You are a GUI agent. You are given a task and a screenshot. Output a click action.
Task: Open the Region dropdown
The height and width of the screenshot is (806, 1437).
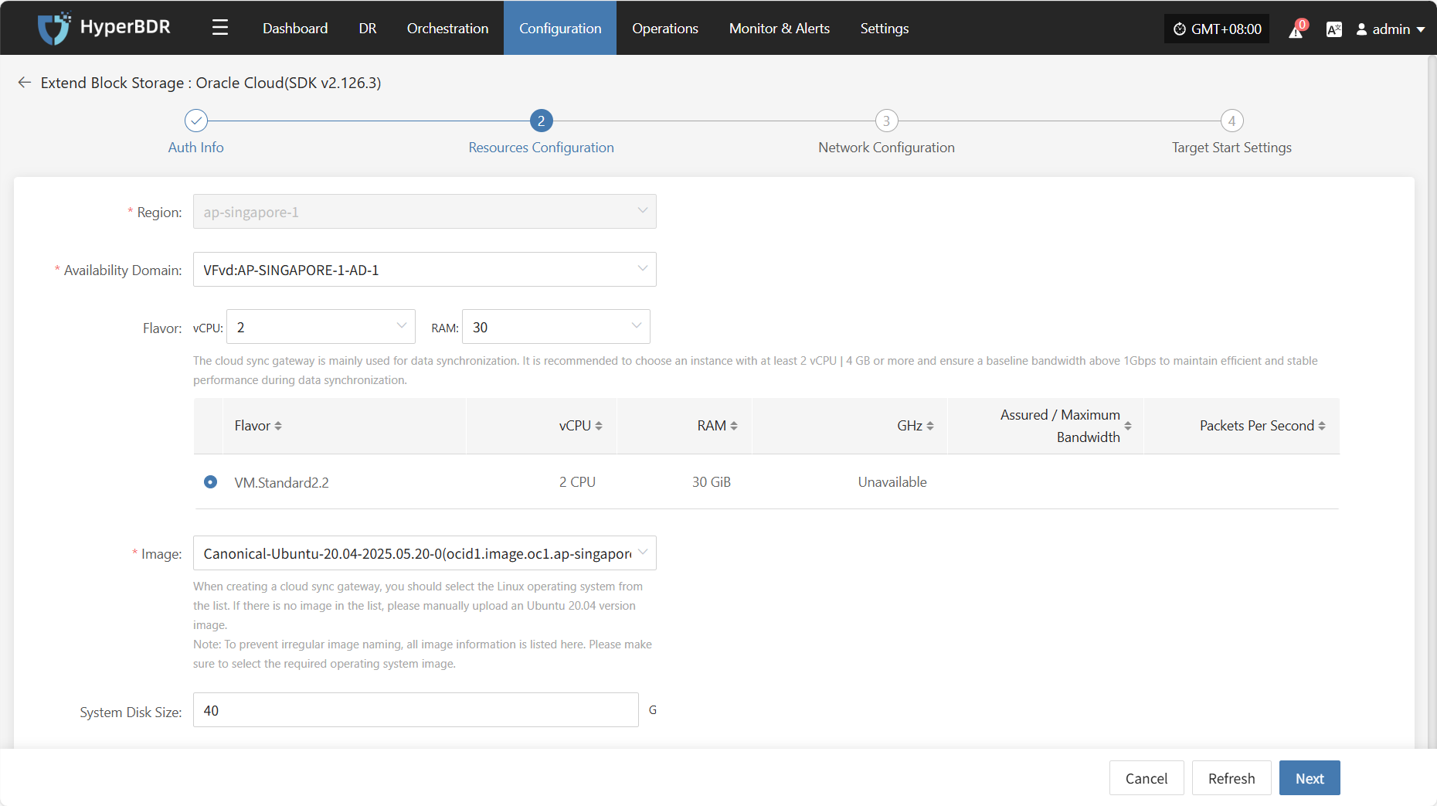pos(425,211)
